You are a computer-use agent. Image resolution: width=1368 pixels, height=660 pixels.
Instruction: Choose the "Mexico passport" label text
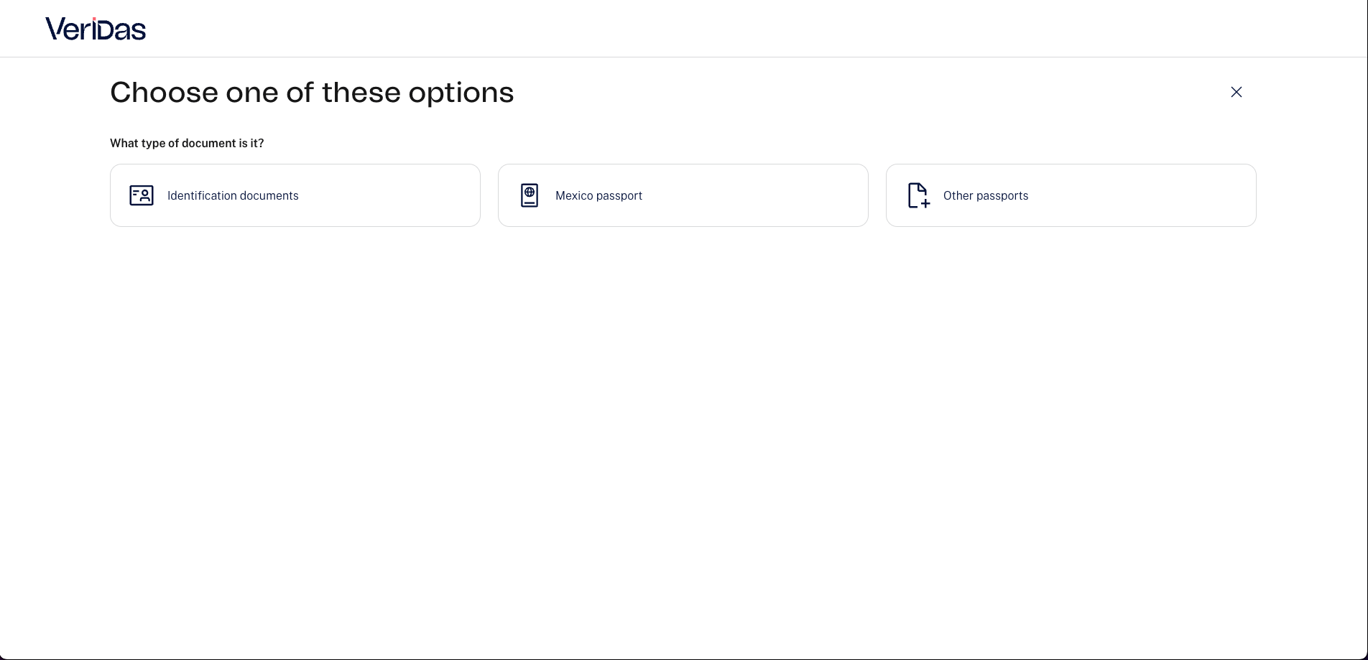598,195
